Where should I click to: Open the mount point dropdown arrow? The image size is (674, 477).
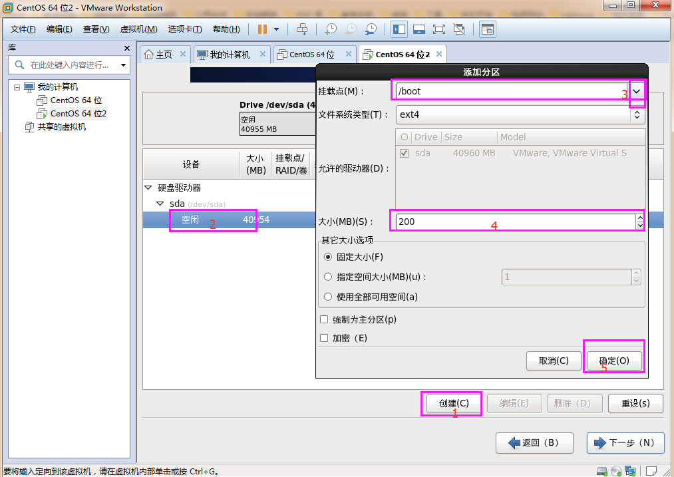(637, 91)
